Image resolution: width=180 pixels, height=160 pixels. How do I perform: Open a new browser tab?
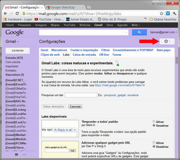(89, 7)
